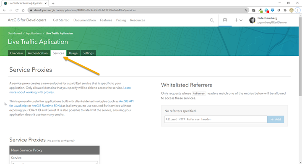Click the Whitelisted Referrers heading
This screenshot has height=164, width=302.
[x=186, y=85]
